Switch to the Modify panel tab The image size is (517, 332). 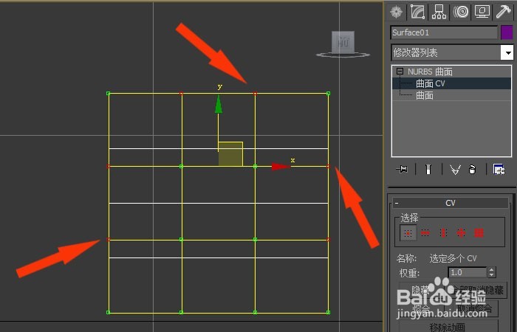pyautogui.click(x=417, y=12)
